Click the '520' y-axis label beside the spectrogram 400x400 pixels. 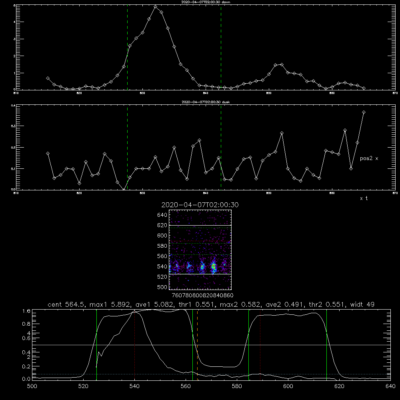(x=162, y=276)
